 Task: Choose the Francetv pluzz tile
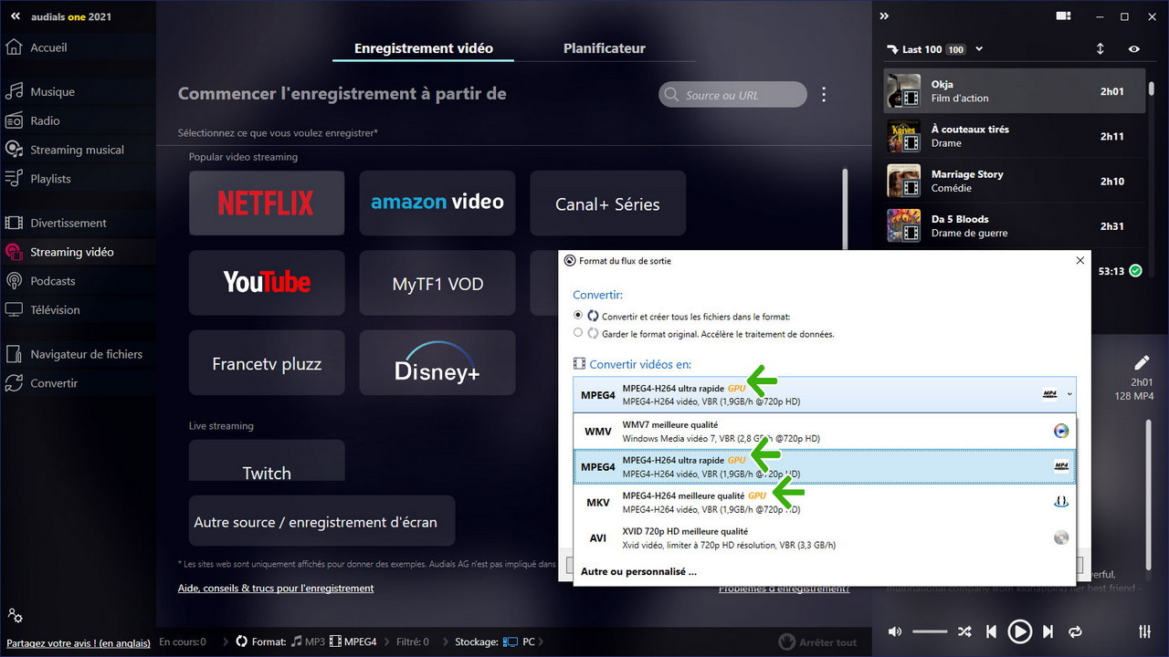tap(267, 363)
